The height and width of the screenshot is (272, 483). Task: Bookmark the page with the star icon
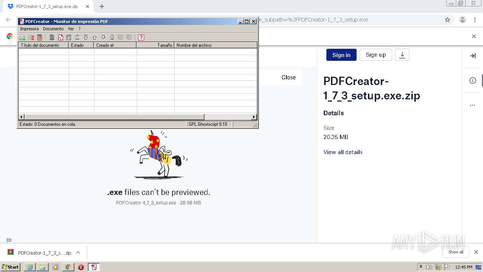448,20
